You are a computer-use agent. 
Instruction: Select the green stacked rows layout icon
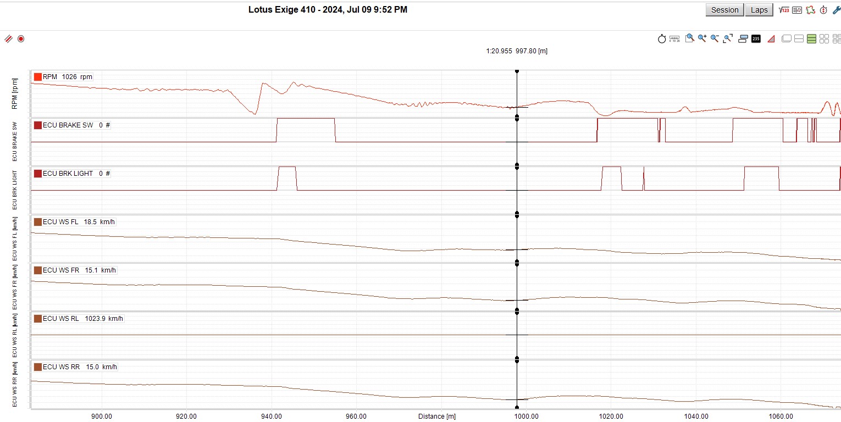pyautogui.click(x=811, y=38)
